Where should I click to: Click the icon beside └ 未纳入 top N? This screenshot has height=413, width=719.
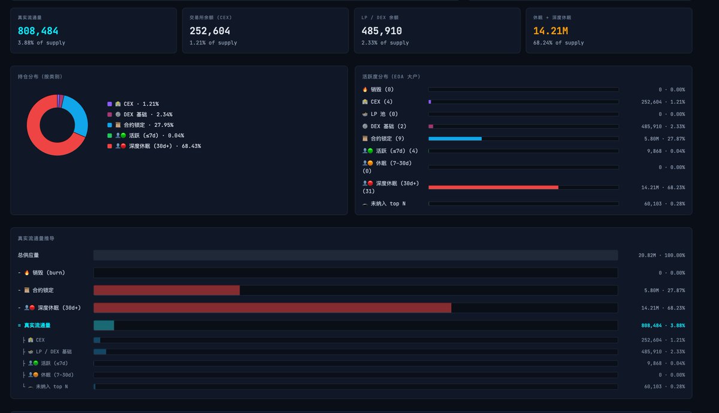point(31,387)
